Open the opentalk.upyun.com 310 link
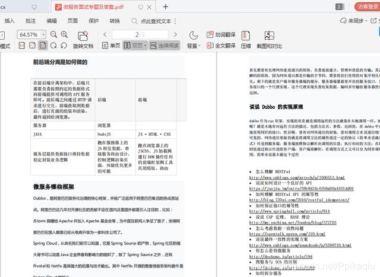 (x=287, y=234)
